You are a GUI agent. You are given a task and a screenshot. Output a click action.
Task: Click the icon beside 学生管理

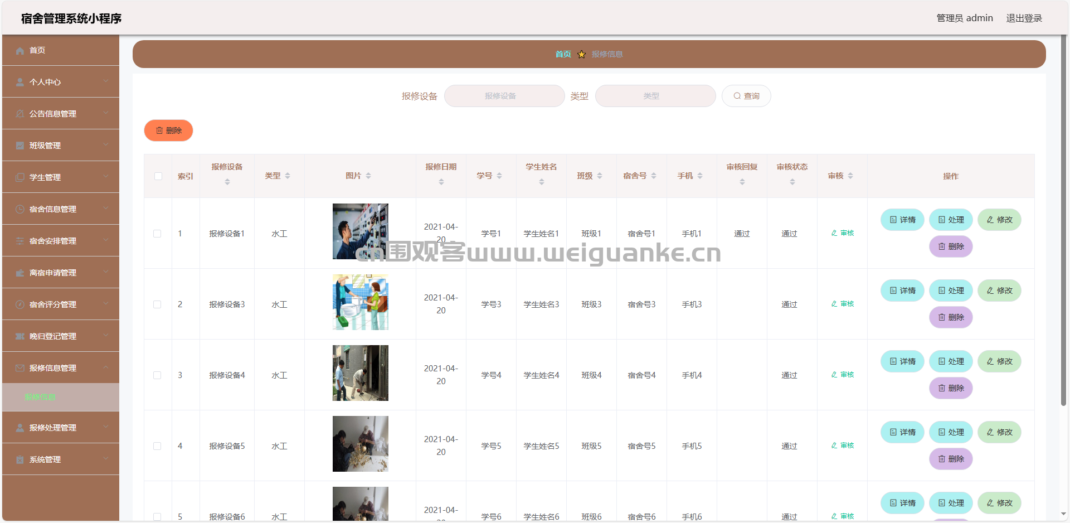(20, 178)
